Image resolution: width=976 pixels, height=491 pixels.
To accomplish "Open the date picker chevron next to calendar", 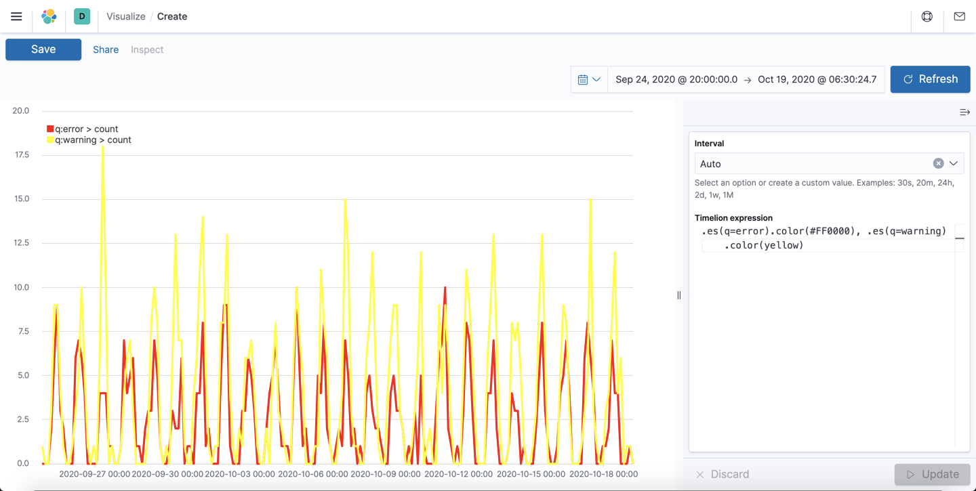I will (597, 79).
